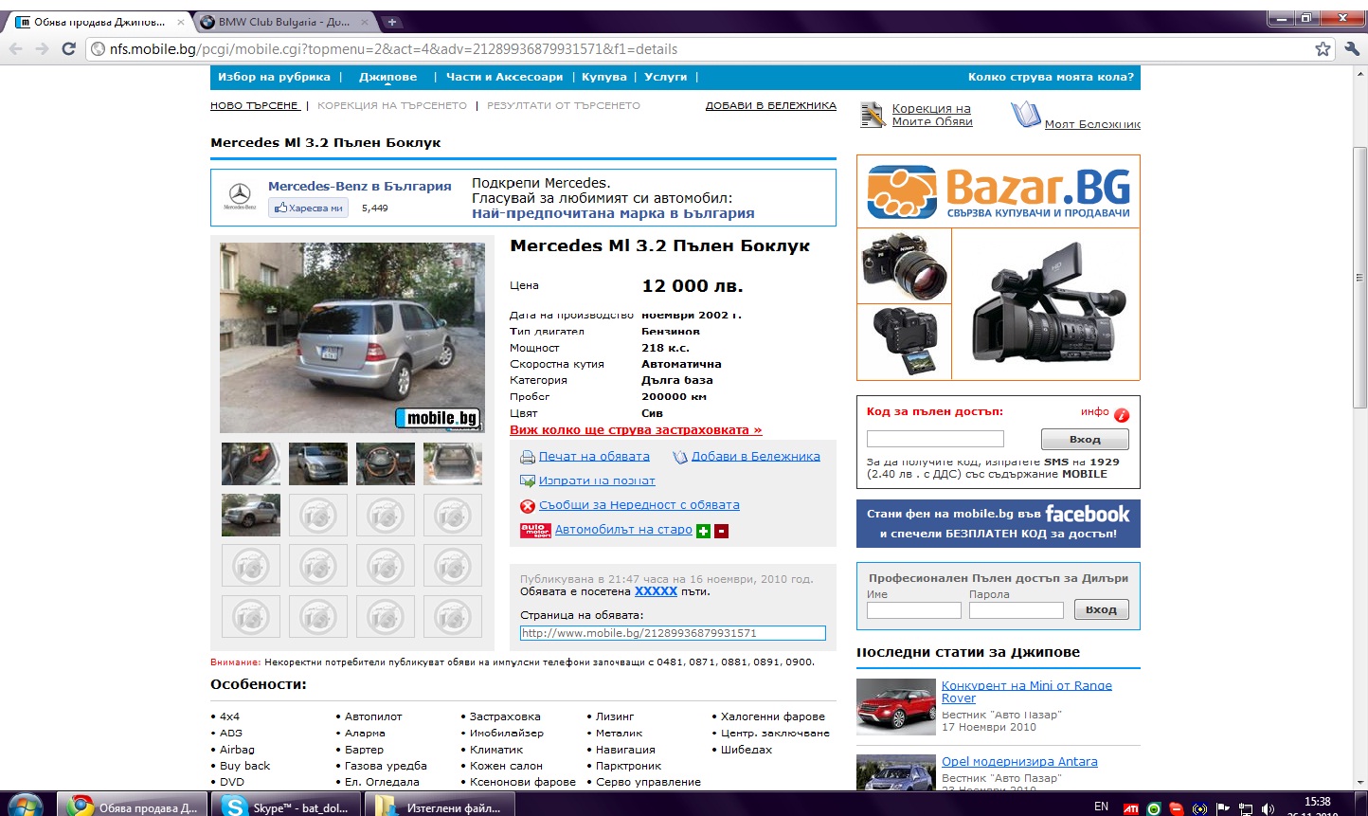Click the Страница на обявата URL field
The image size is (1368, 816).
click(x=673, y=633)
